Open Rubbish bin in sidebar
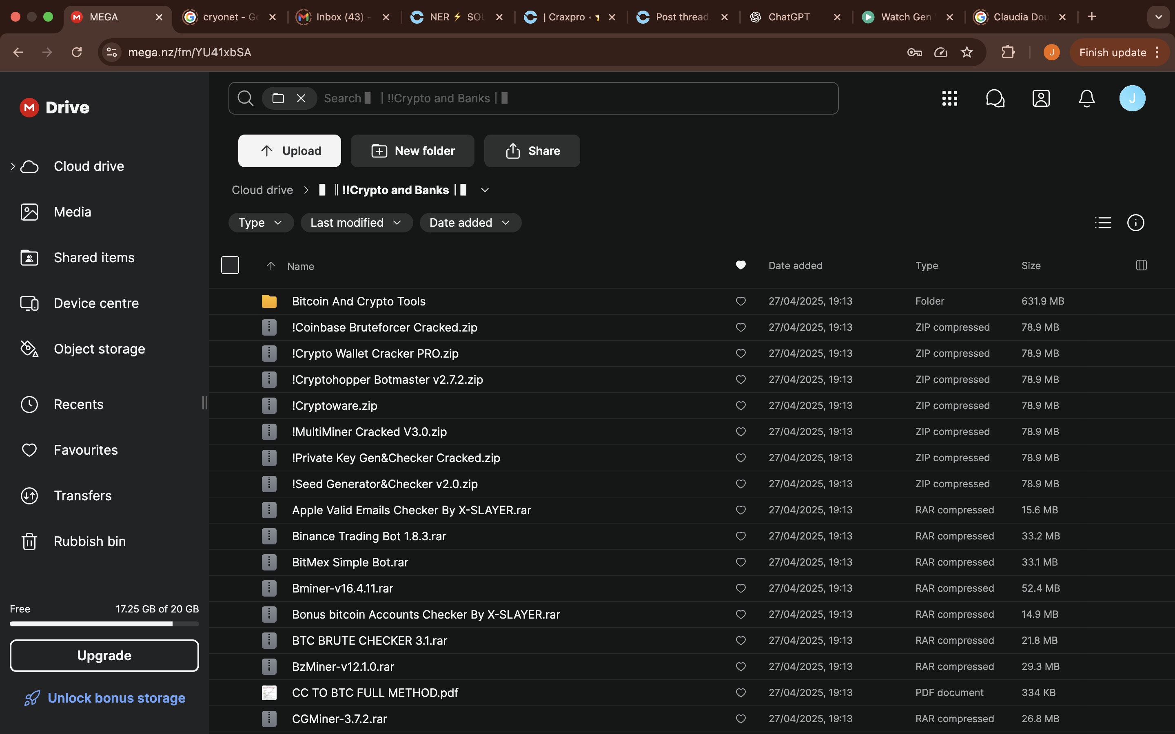1175x734 pixels. 89,541
